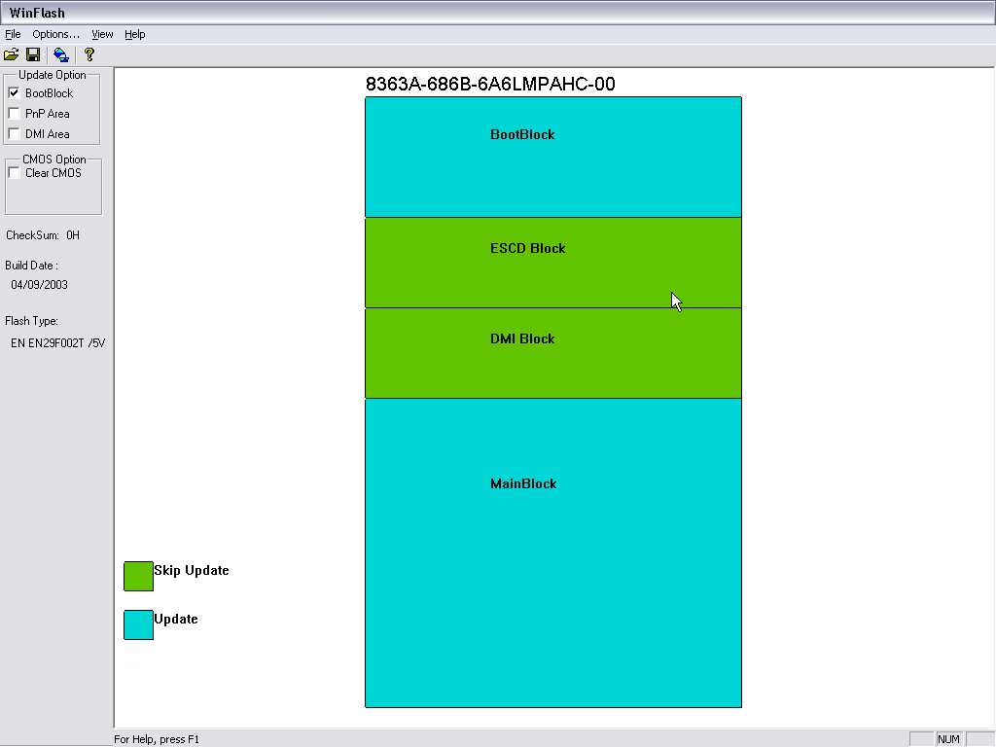Click the yellow question mark help icon
Viewport: 996px width, 747px height.
(x=89, y=54)
